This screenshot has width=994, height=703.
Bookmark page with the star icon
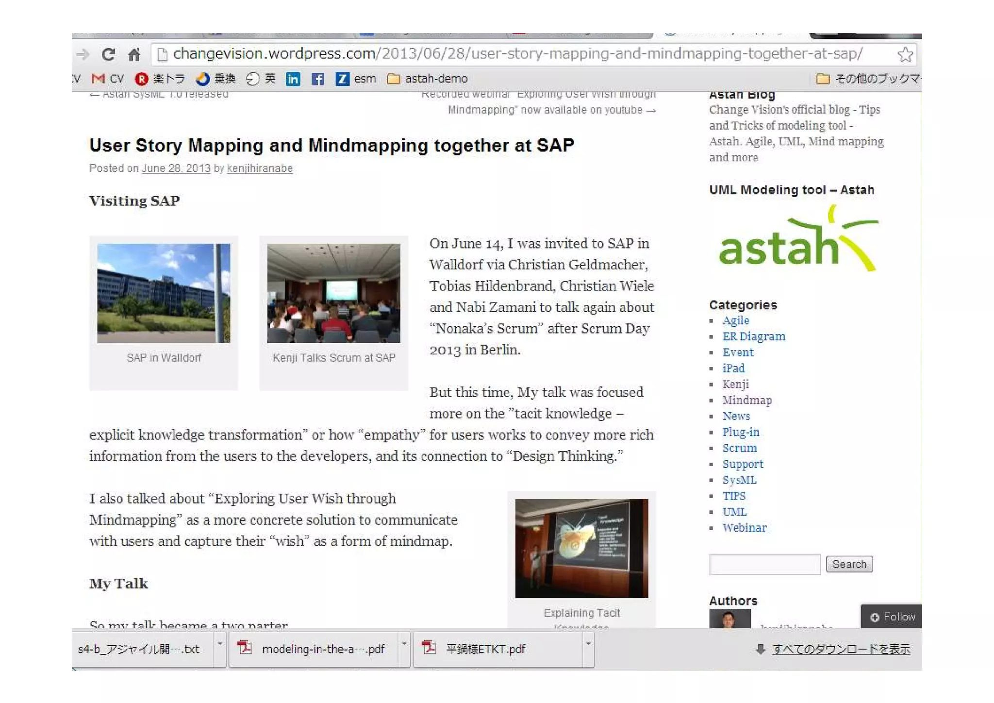tap(905, 54)
